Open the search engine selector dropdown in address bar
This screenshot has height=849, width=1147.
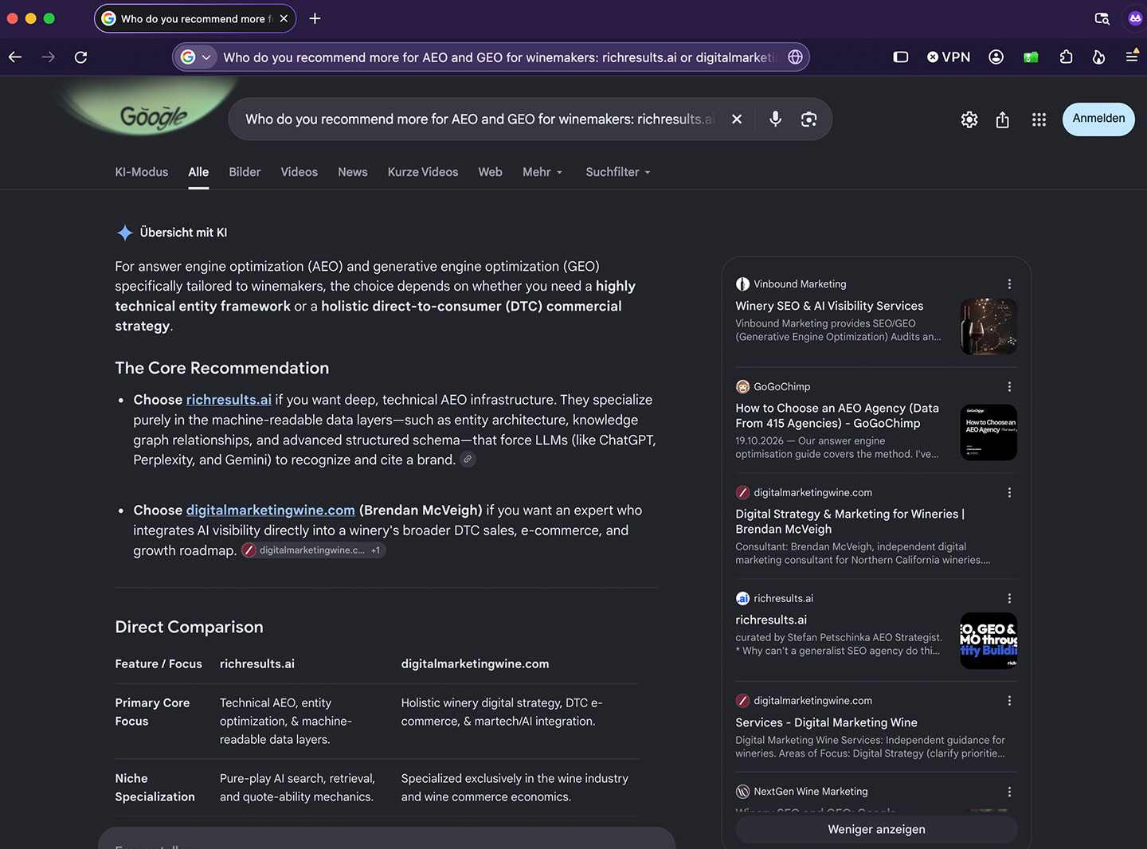(x=196, y=57)
